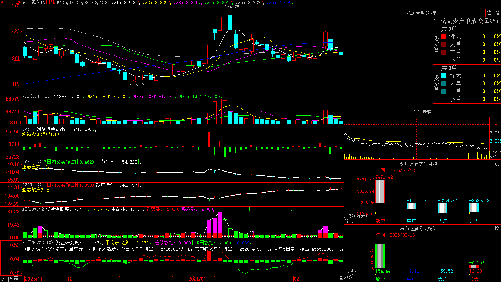Click the teal 大单 sell-order swatch

click(x=443, y=83)
